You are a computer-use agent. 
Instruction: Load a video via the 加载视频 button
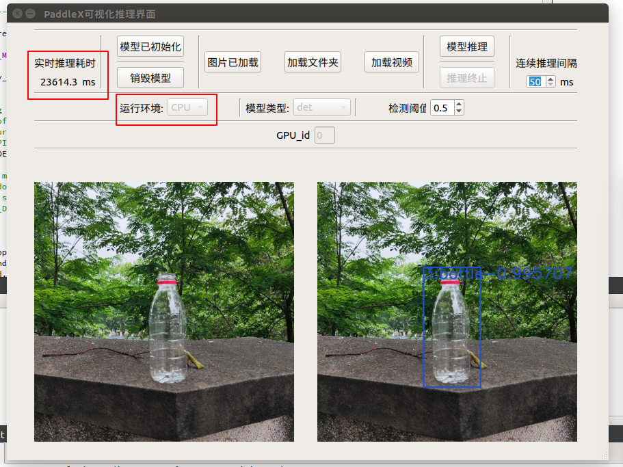pyautogui.click(x=392, y=62)
